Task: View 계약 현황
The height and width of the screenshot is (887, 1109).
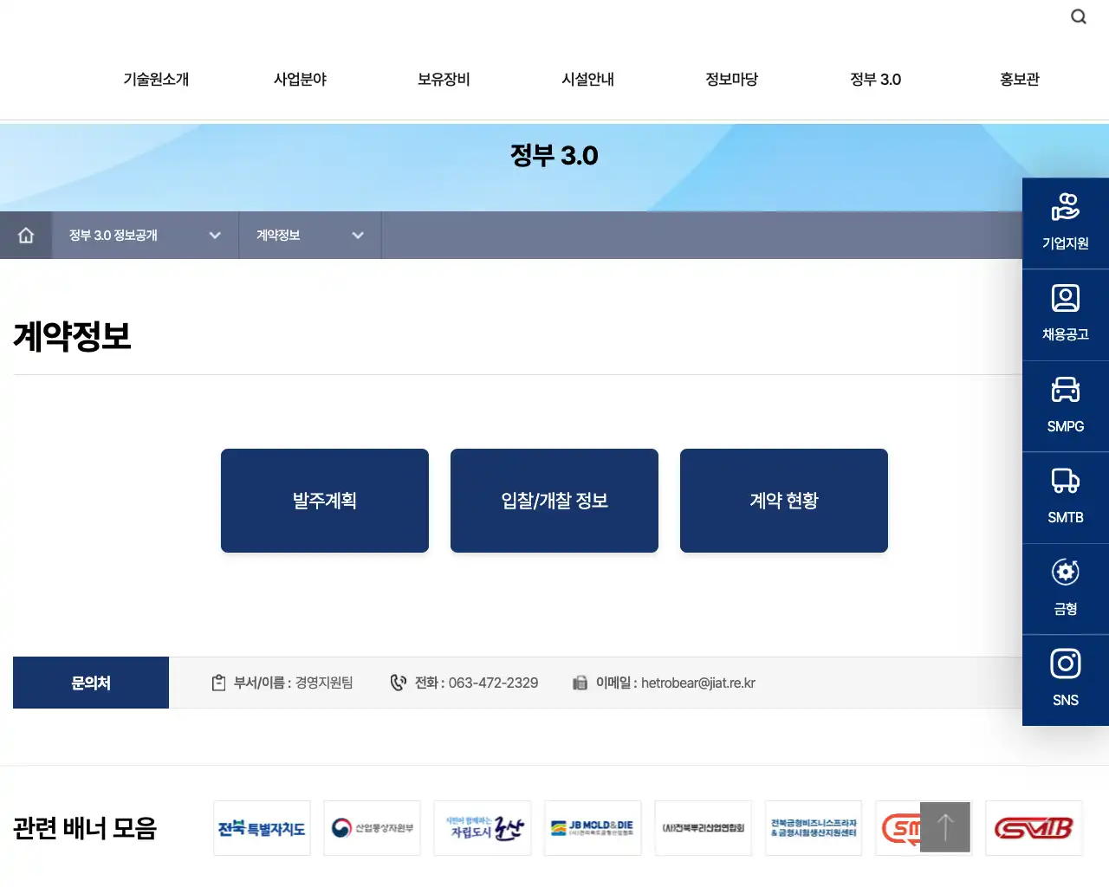Action: pos(783,501)
